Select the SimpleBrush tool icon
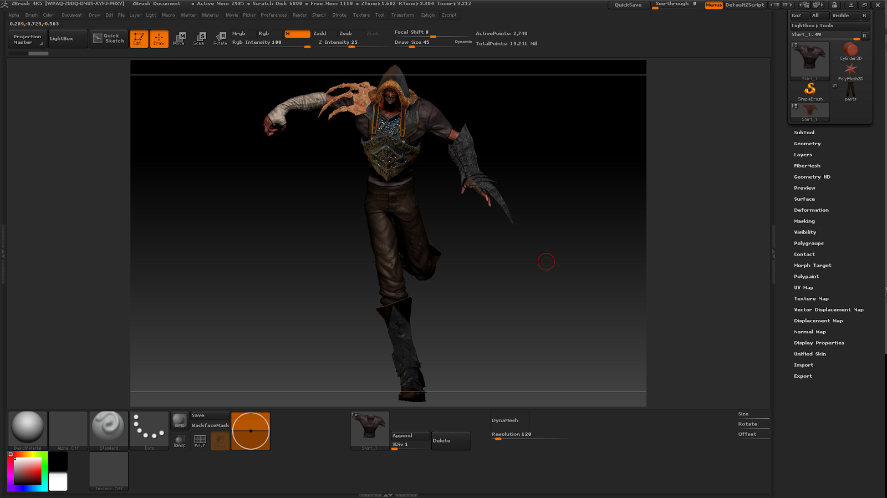 pos(810,91)
